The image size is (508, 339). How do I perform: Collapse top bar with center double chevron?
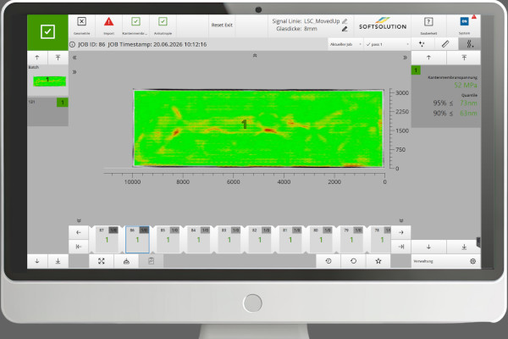pos(255,55)
